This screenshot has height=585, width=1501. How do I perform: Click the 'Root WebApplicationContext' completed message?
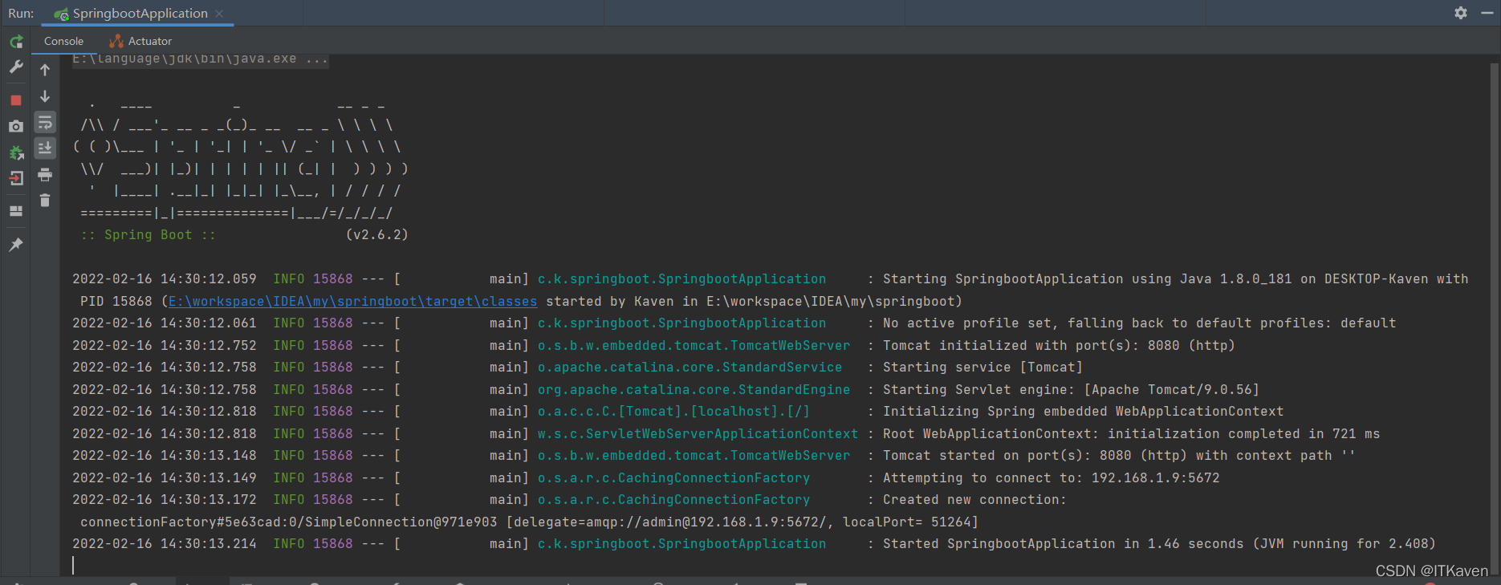click(x=1131, y=434)
